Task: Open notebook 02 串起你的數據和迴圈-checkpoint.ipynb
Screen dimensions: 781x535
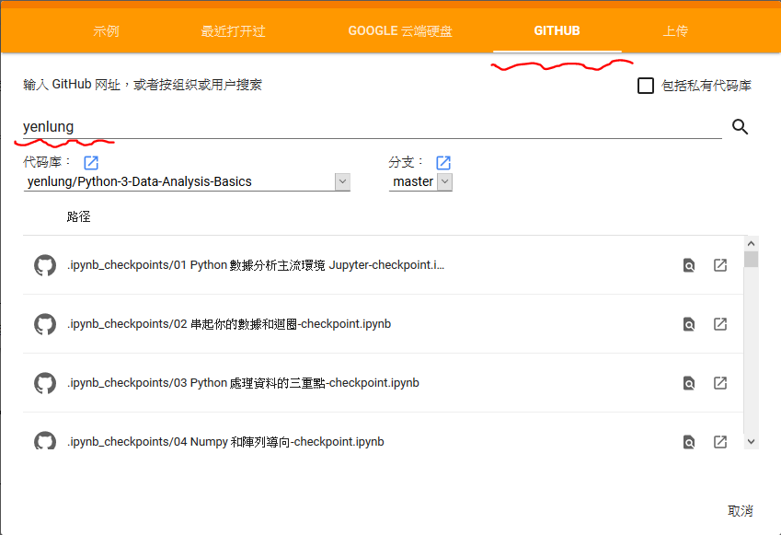Action: [x=229, y=323]
